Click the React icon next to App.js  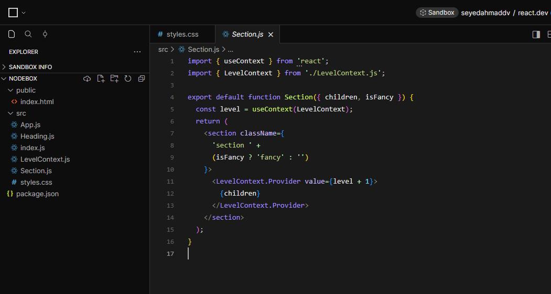pos(14,125)
